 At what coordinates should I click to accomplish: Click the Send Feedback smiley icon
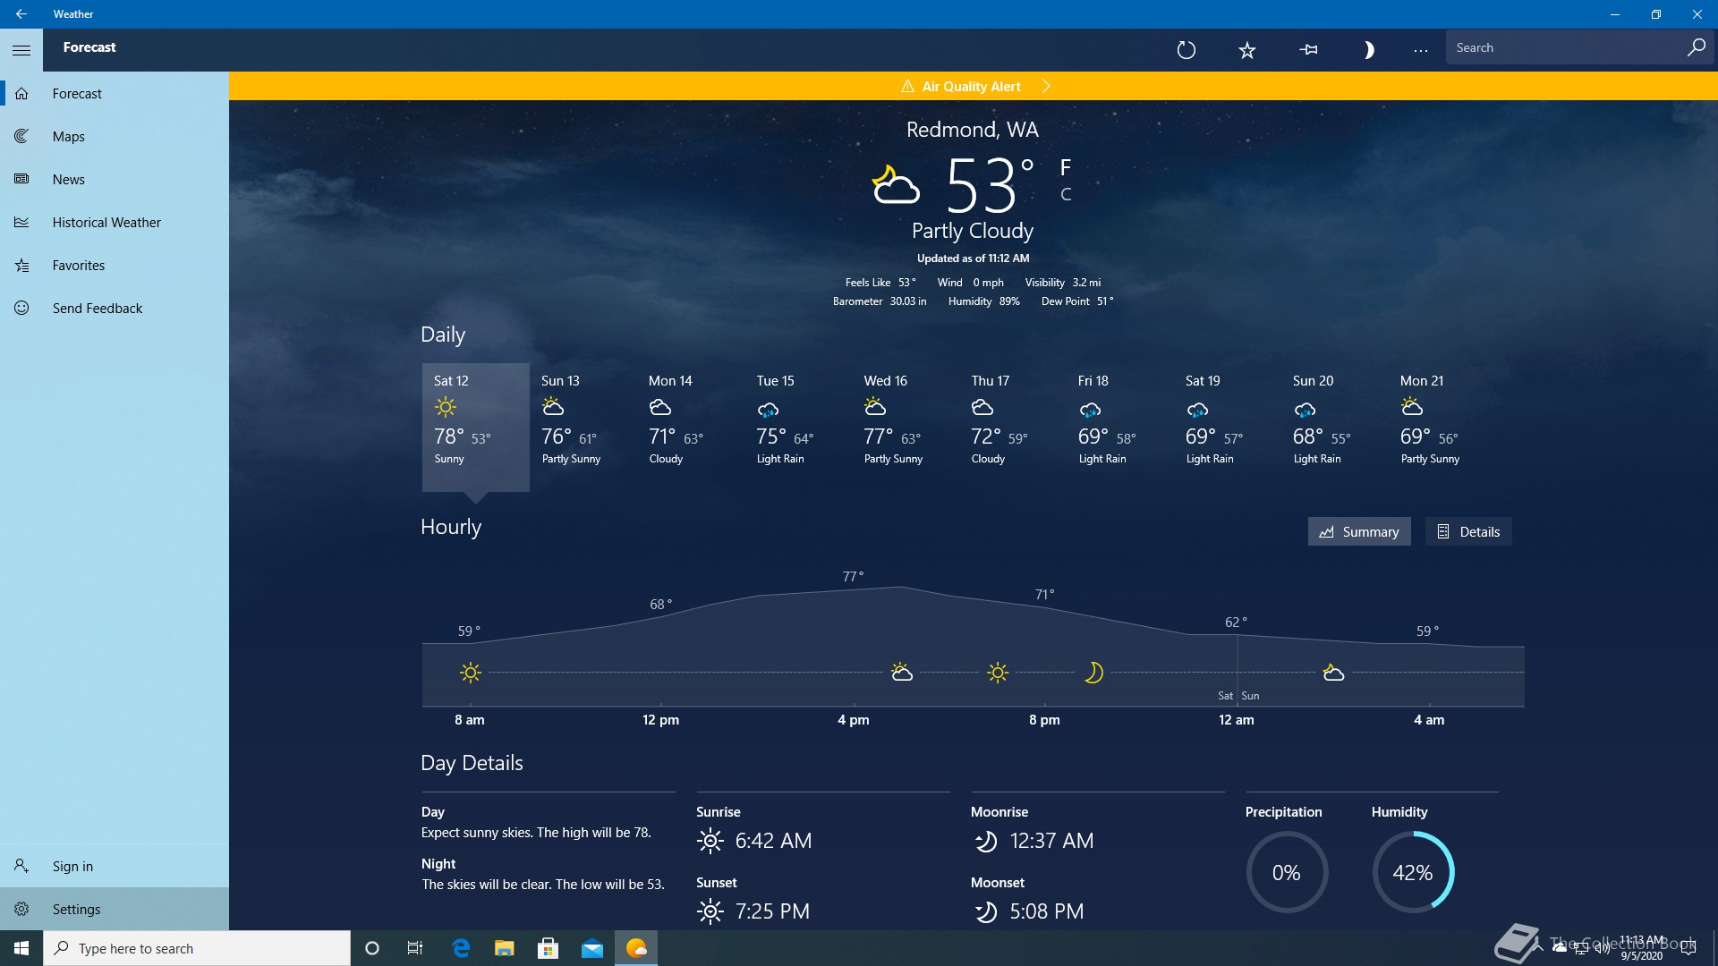(22, 309)
